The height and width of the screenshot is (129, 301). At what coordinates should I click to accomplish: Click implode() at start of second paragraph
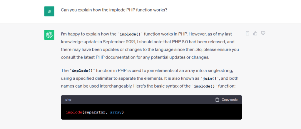(x=81, y=71)
